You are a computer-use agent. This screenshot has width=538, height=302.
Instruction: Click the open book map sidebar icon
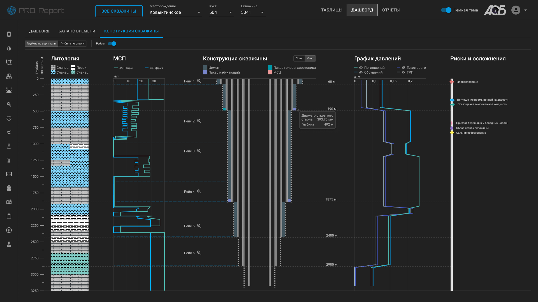coord(9,202)
